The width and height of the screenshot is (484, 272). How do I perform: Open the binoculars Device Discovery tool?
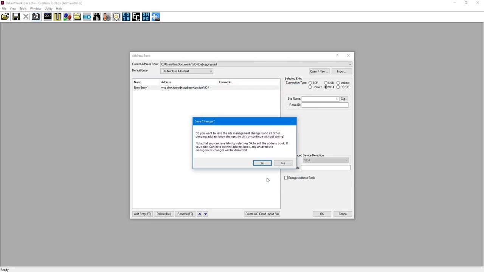click(97, 17)
